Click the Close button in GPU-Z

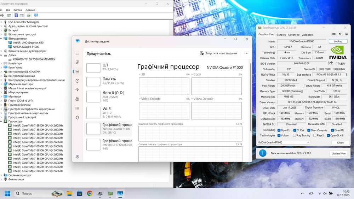coord(340,142)
